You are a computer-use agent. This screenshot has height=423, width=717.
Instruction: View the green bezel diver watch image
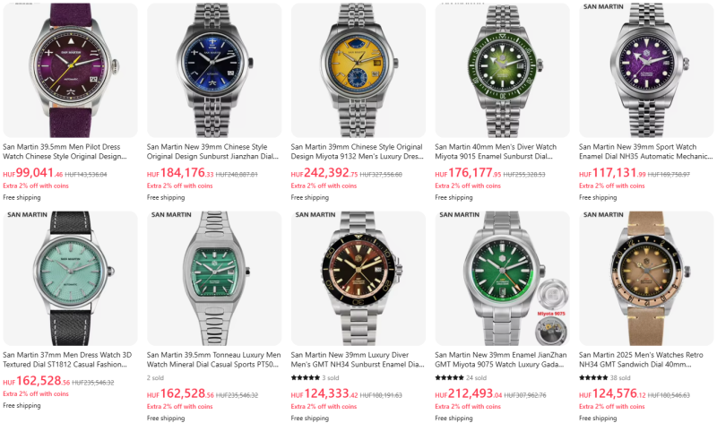[502, 70]
